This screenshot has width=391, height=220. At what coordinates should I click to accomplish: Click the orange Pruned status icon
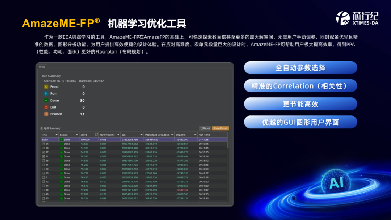(46, 114)
